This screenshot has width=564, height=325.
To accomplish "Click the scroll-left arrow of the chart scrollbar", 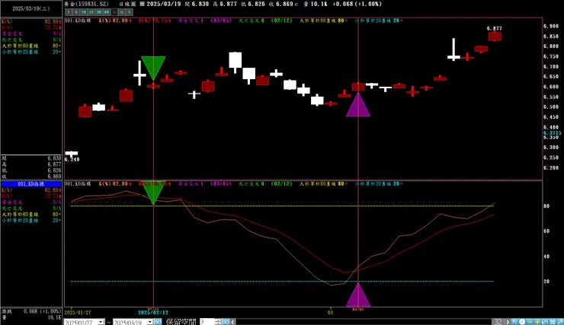I will 233,322.
